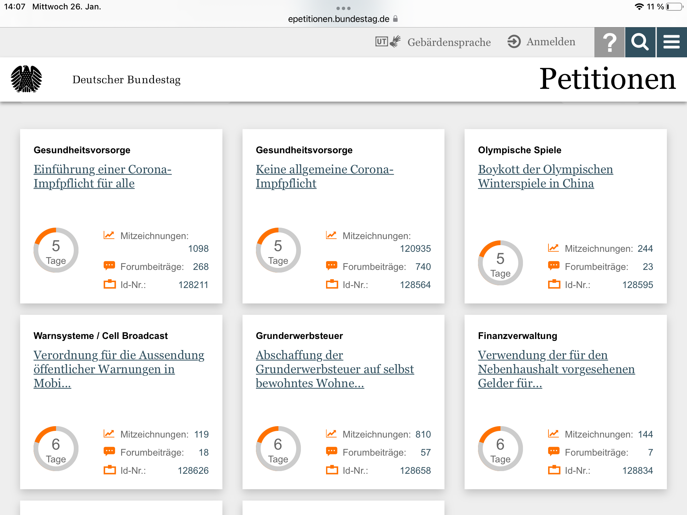Click Forumbeiträge speech bubble icon in petition 128211
Viewport: 687px width, 515px height.
coord(109,266)
